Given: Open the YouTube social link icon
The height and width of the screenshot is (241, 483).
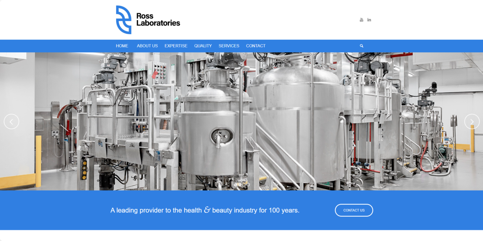Looking at the screenshot, I should point(361,20).
